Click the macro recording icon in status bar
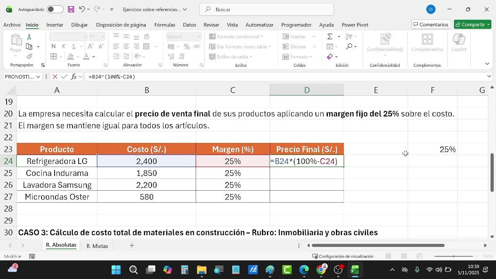The image size is (496, 279). coord(32,256)
